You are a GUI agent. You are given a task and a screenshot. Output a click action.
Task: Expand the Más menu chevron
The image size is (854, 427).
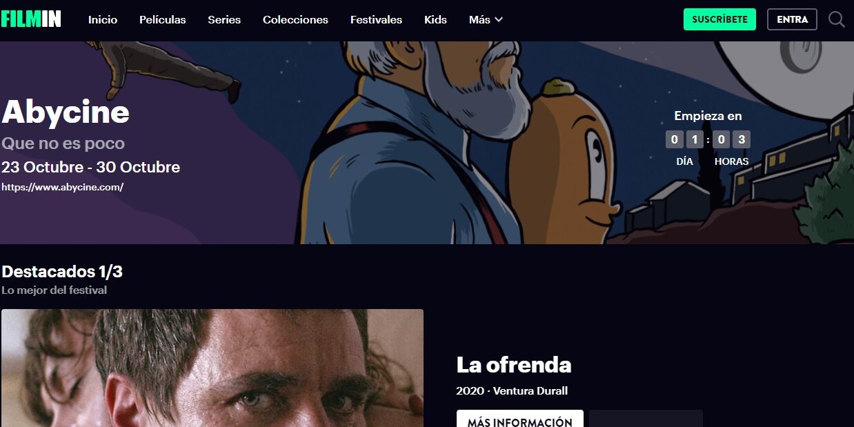coord(499,20)
